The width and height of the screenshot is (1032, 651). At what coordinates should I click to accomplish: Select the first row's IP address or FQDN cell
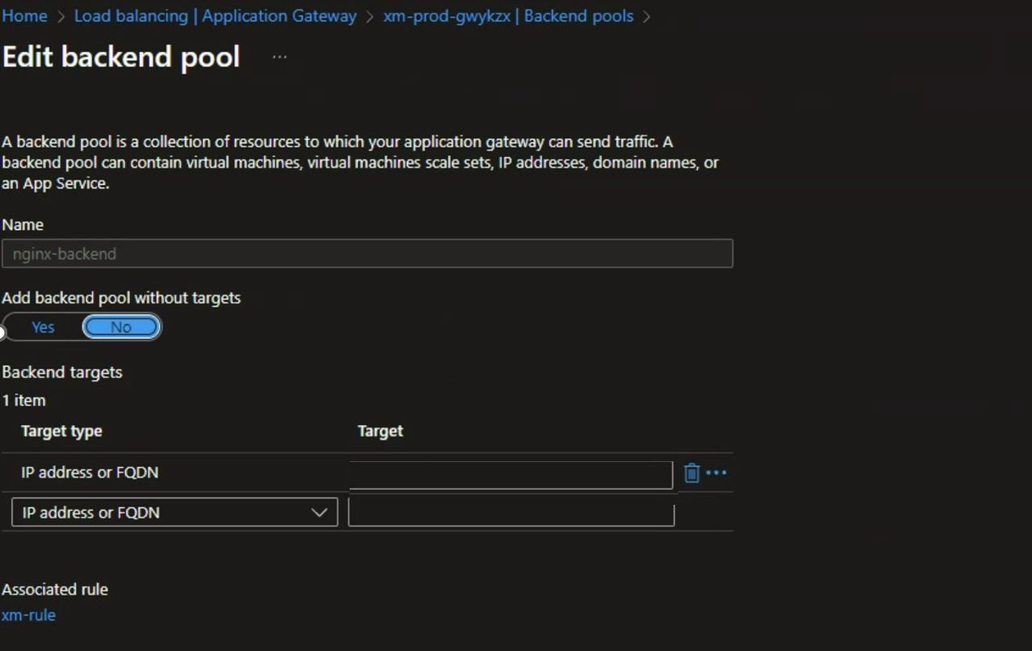point(90,472)
